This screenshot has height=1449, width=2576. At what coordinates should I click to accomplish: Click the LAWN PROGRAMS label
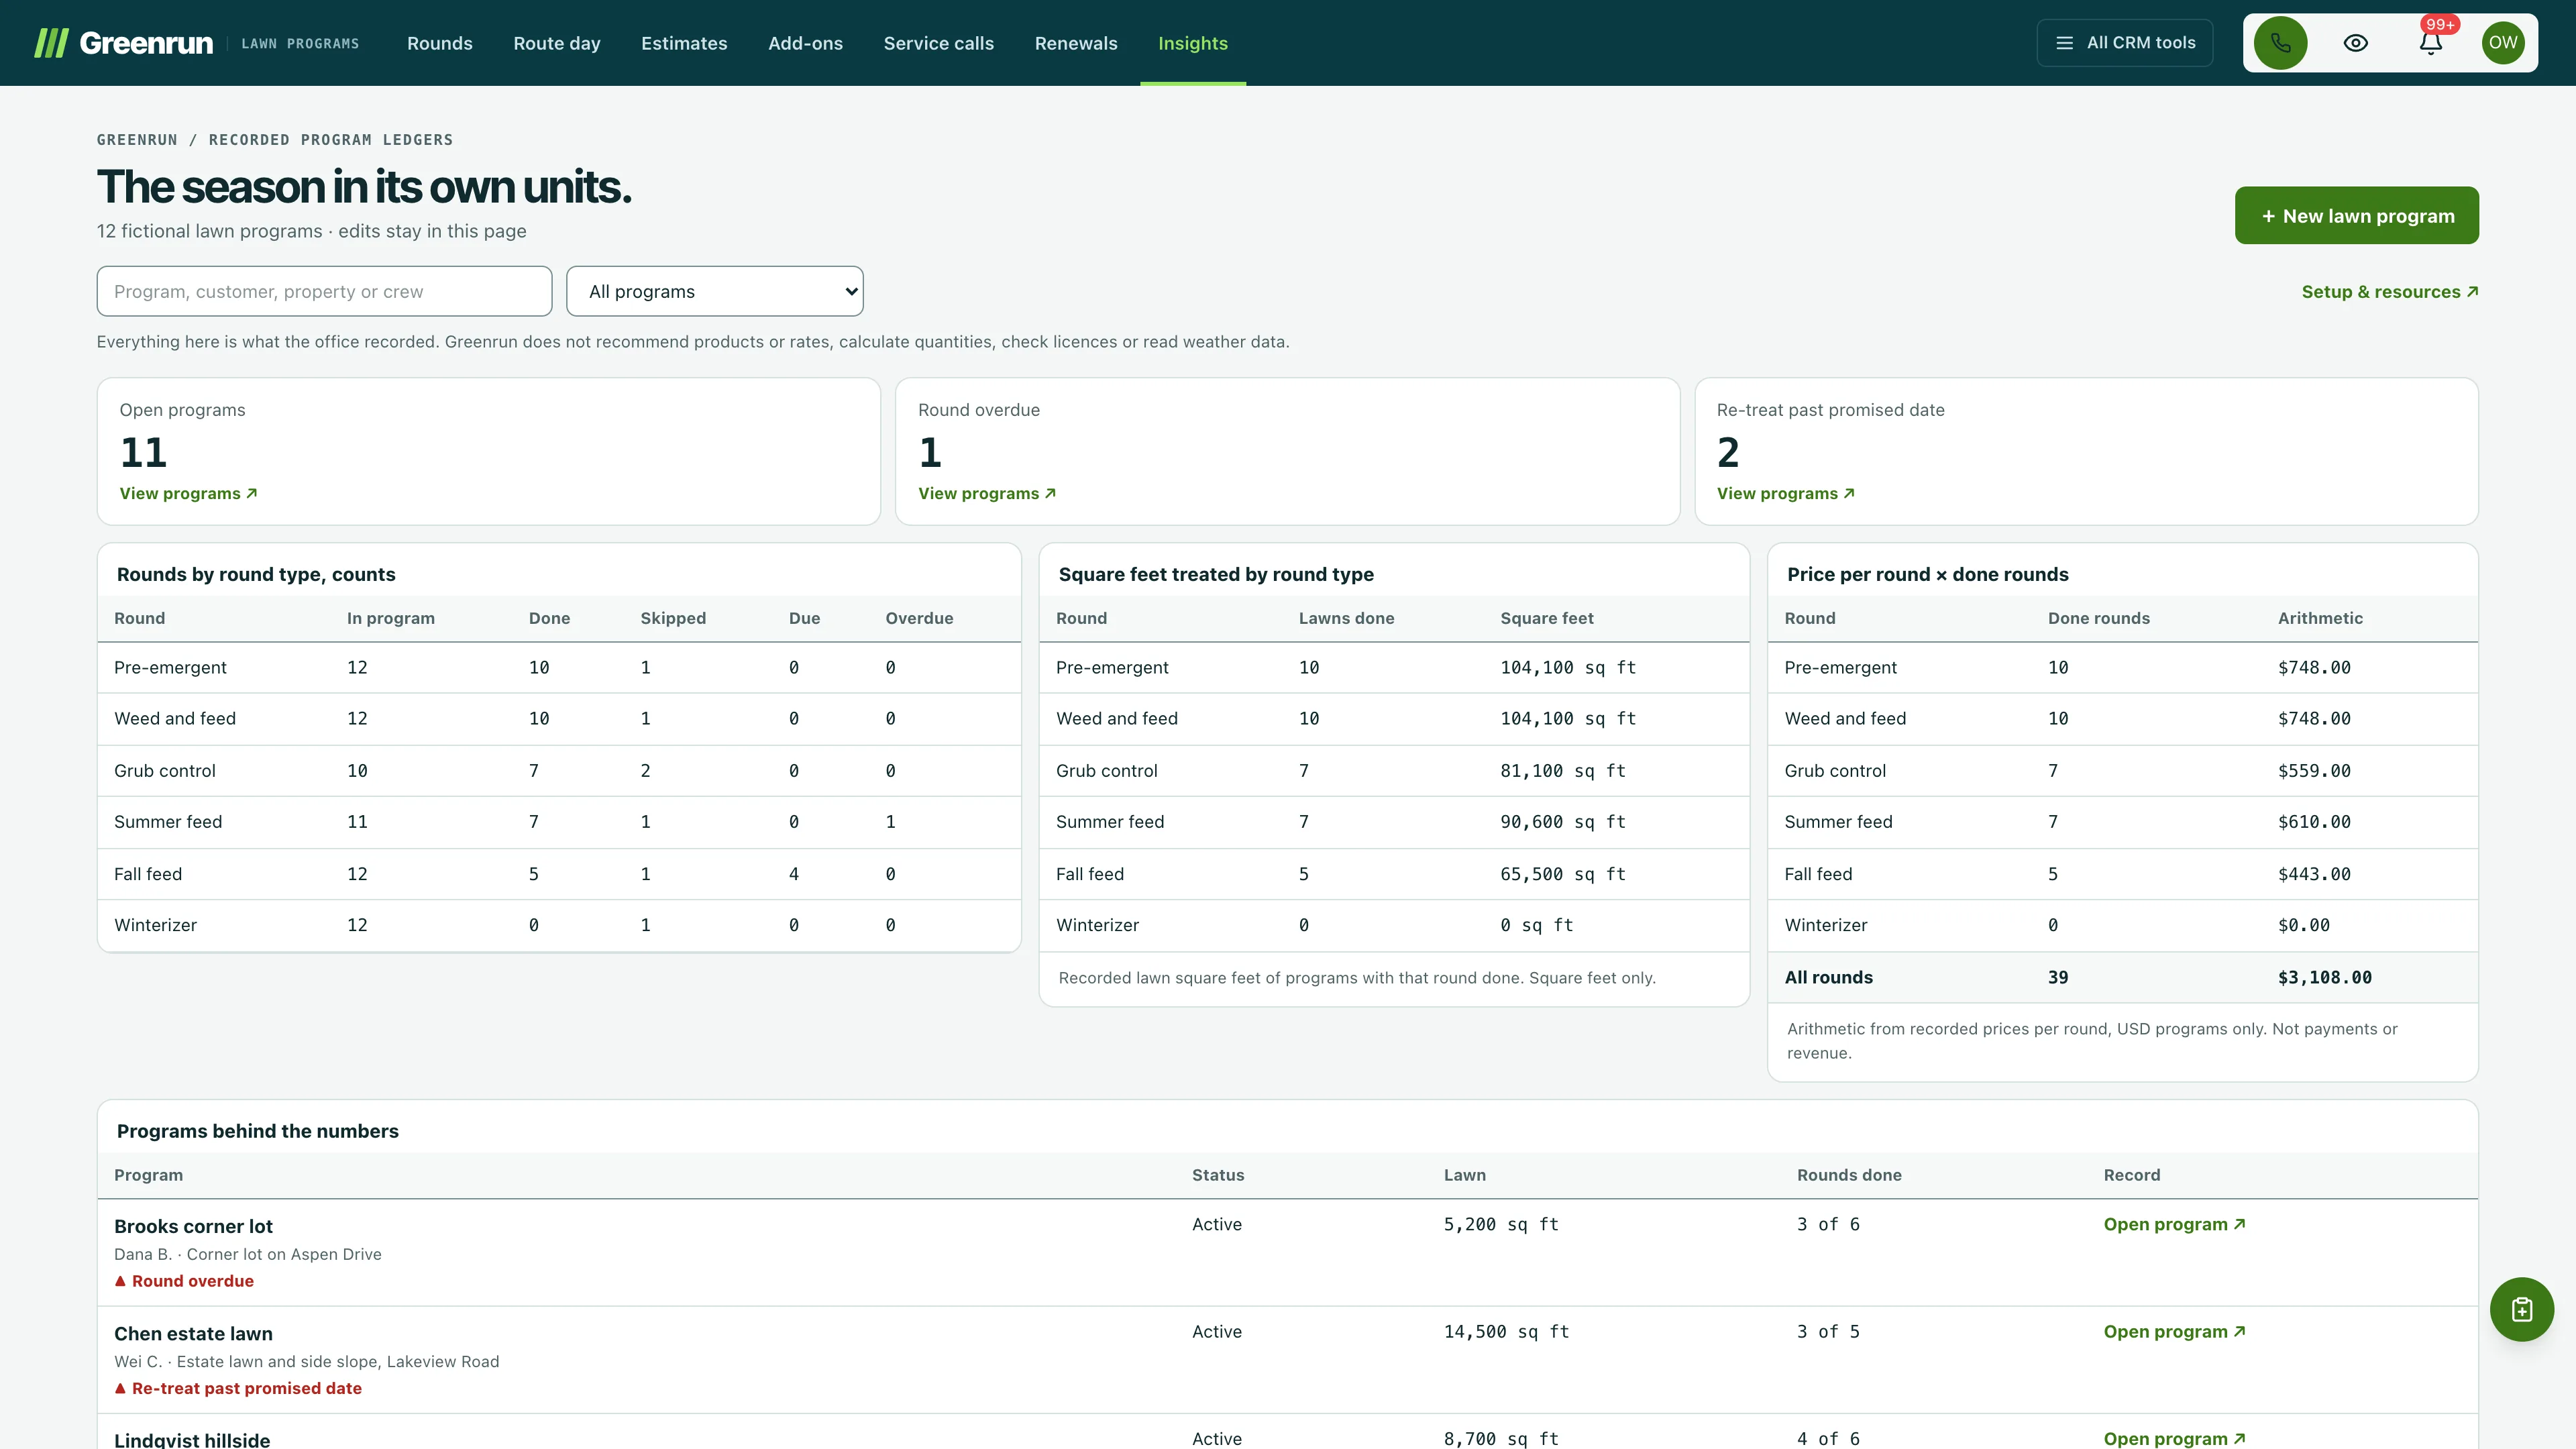[x=300, y=43]
